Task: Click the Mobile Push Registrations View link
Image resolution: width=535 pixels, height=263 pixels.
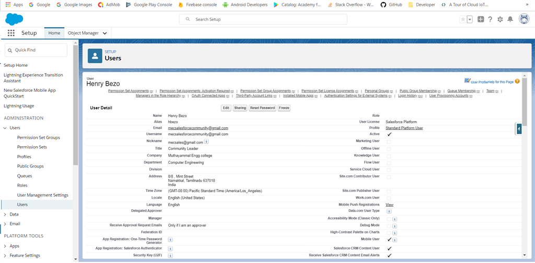Action: (389, 205)
